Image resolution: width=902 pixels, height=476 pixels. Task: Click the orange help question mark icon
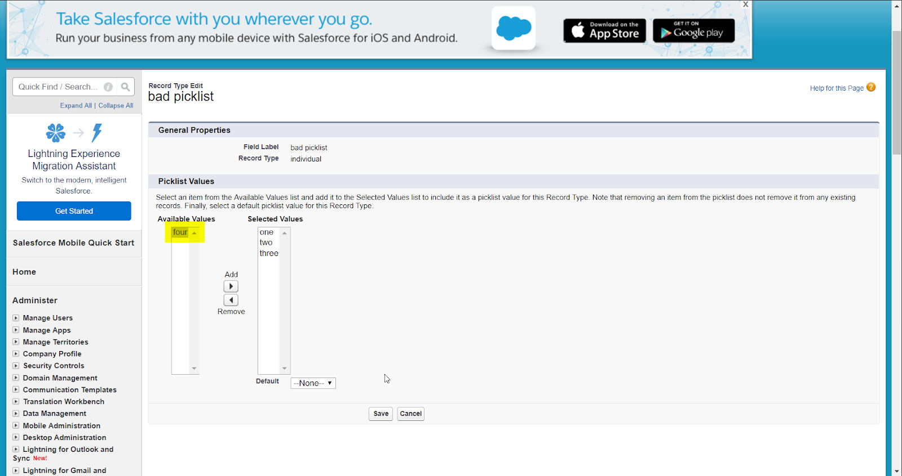click(871, 87)
